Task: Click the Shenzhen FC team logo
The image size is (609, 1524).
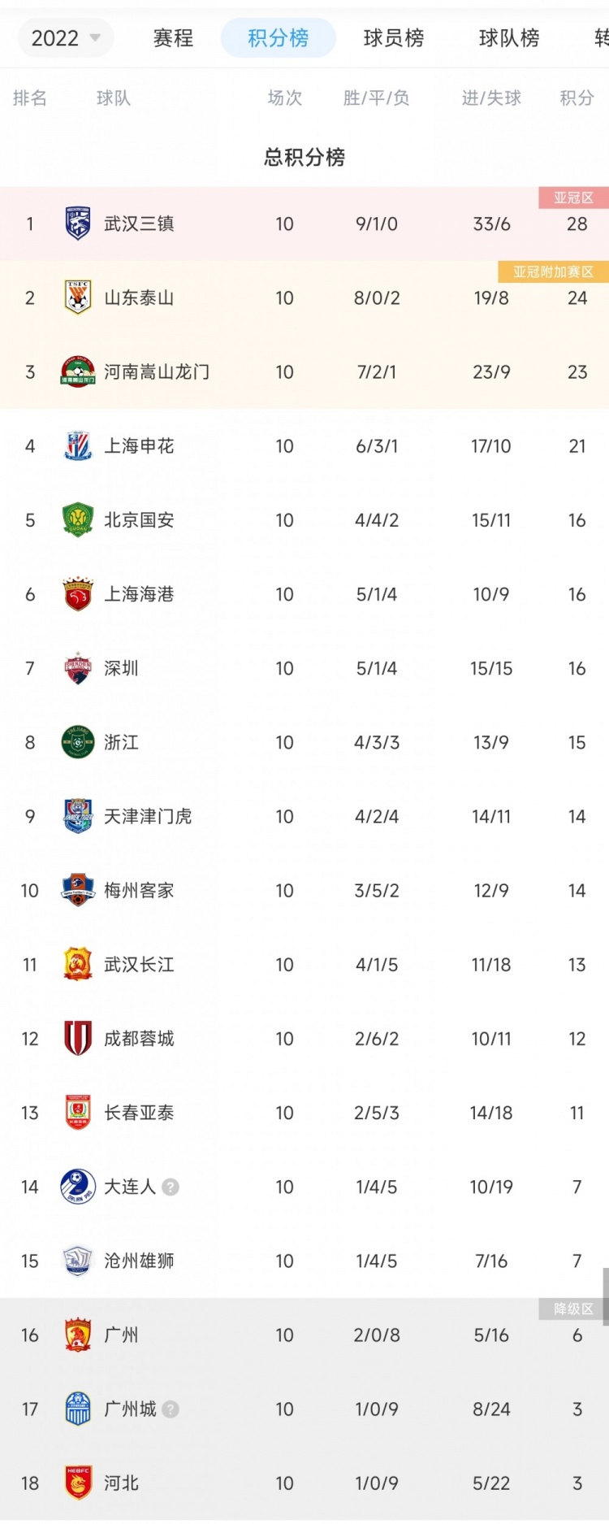Action: [77, 668]
